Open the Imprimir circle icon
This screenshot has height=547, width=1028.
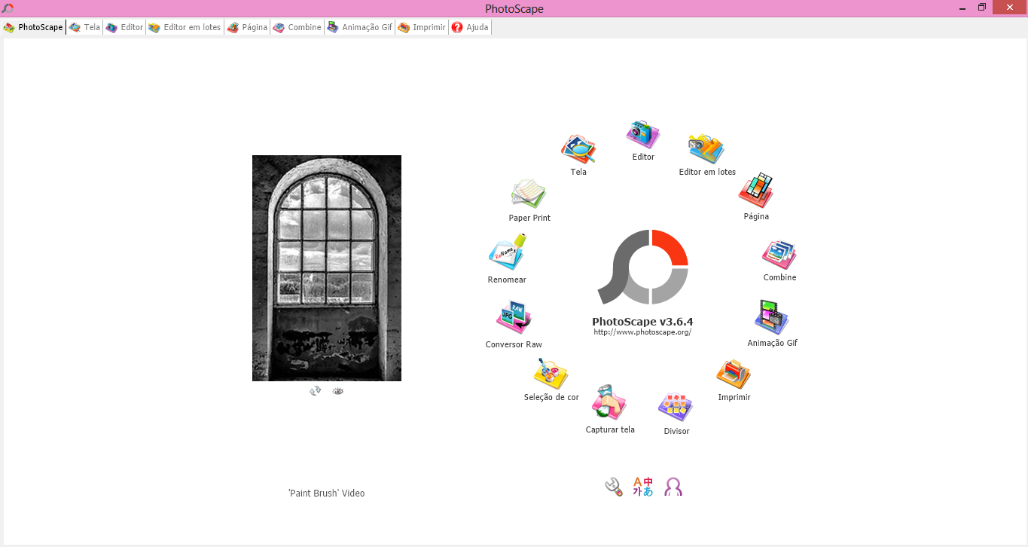734,374
